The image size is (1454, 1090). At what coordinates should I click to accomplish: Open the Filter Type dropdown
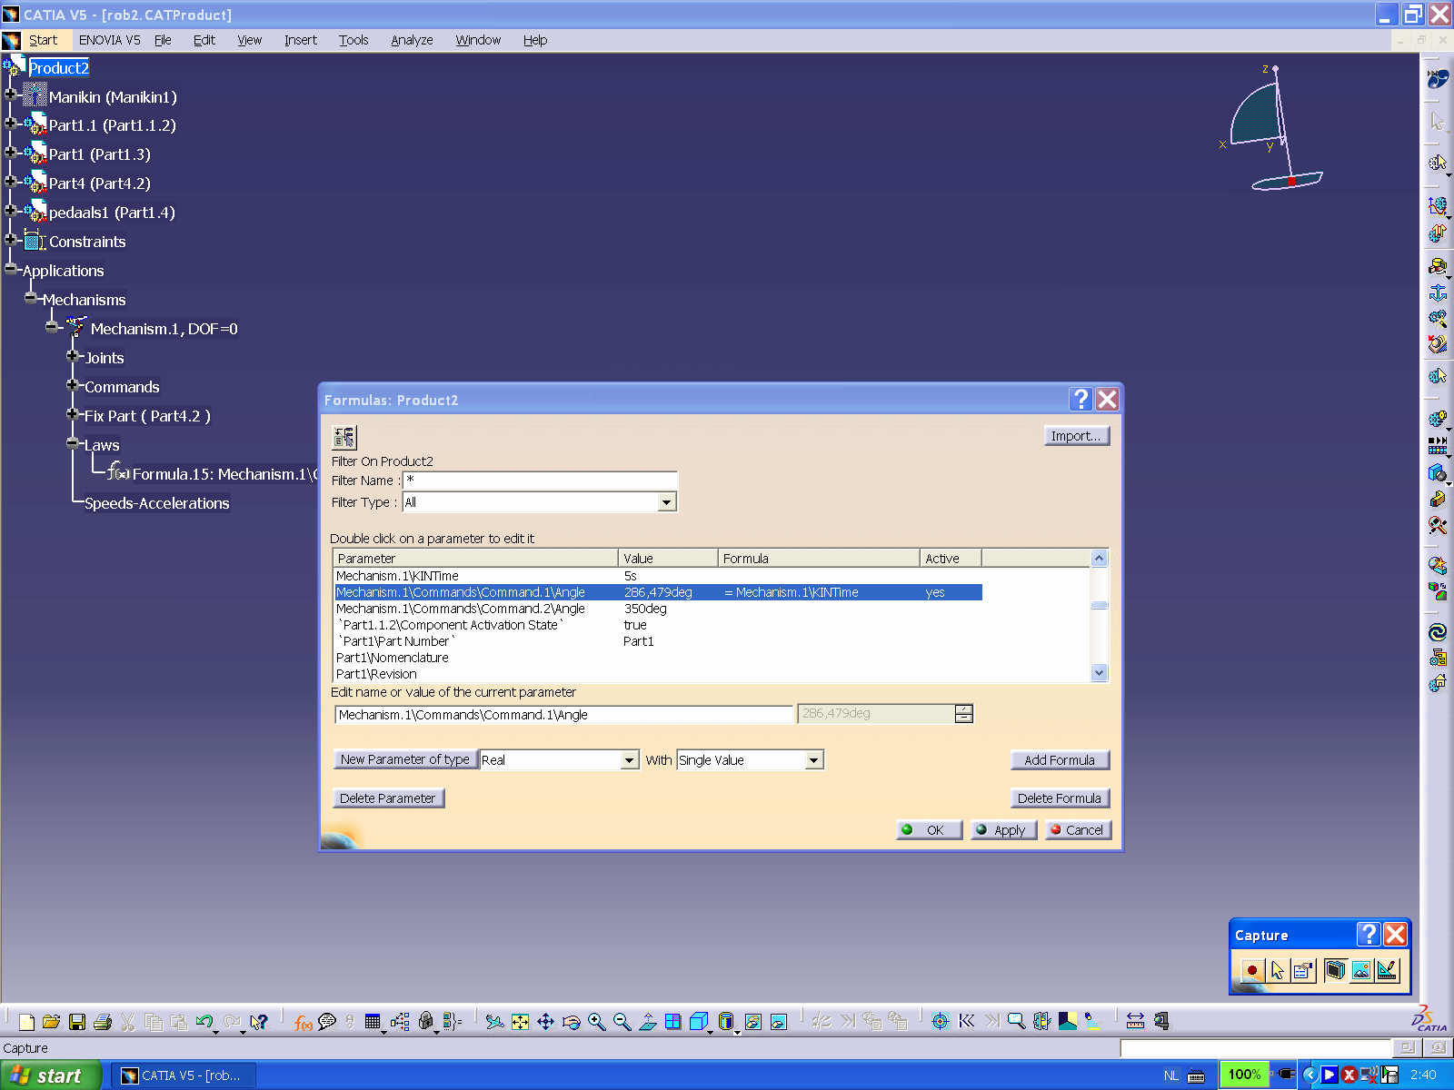point(667,502)
